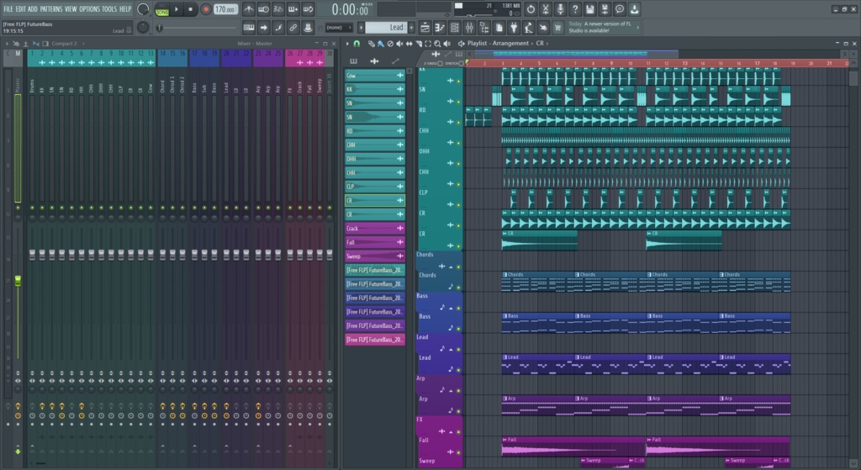This screenshot has height=470, width=861.
Task: Mute the RD playlist track
Action: (458, 122)
